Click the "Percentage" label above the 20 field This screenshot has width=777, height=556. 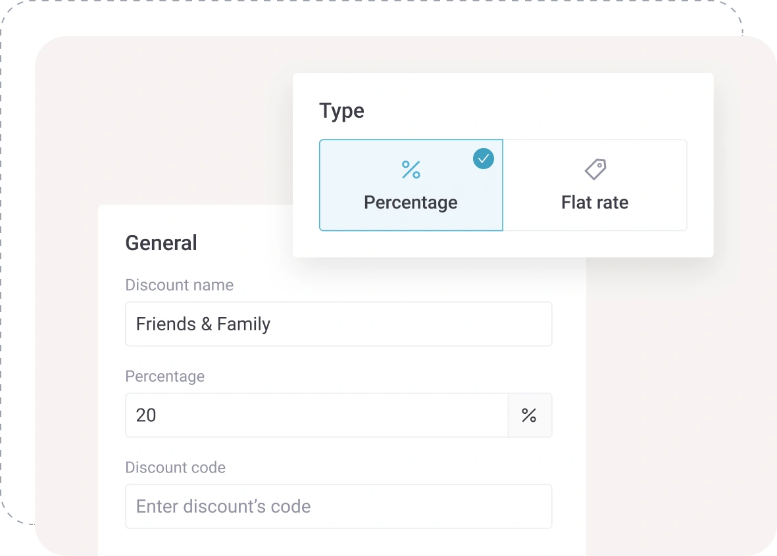point(164,376)
